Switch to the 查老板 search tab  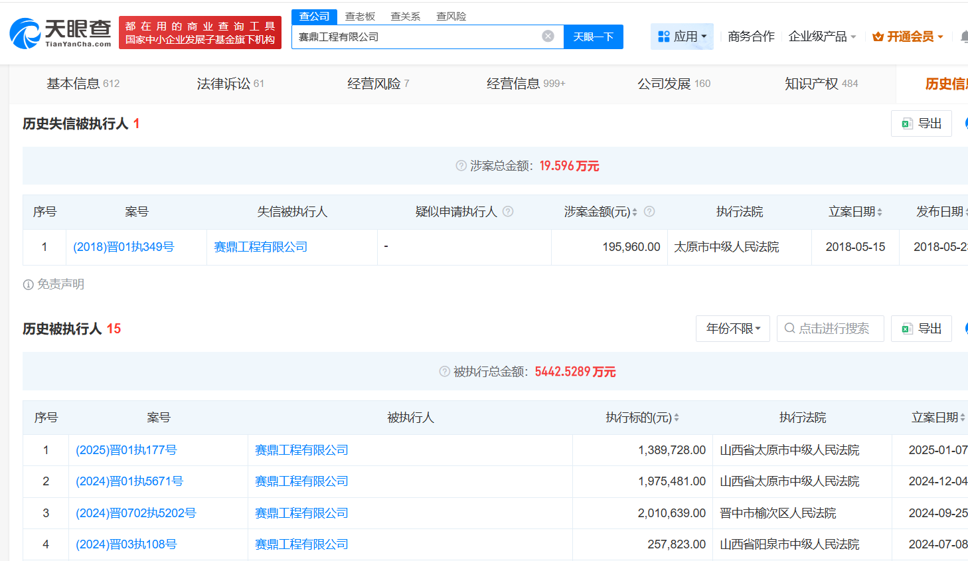point(360,16)
